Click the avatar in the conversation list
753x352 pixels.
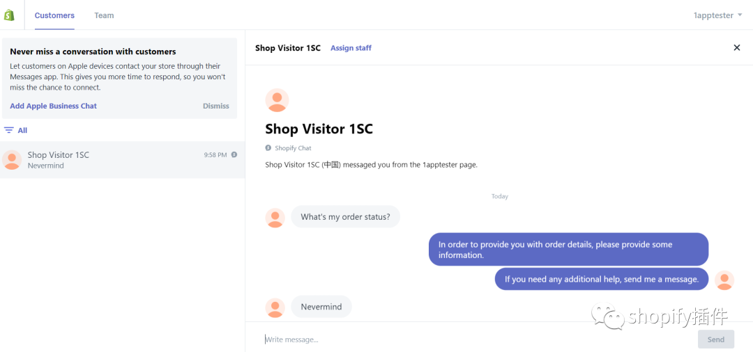12,160
